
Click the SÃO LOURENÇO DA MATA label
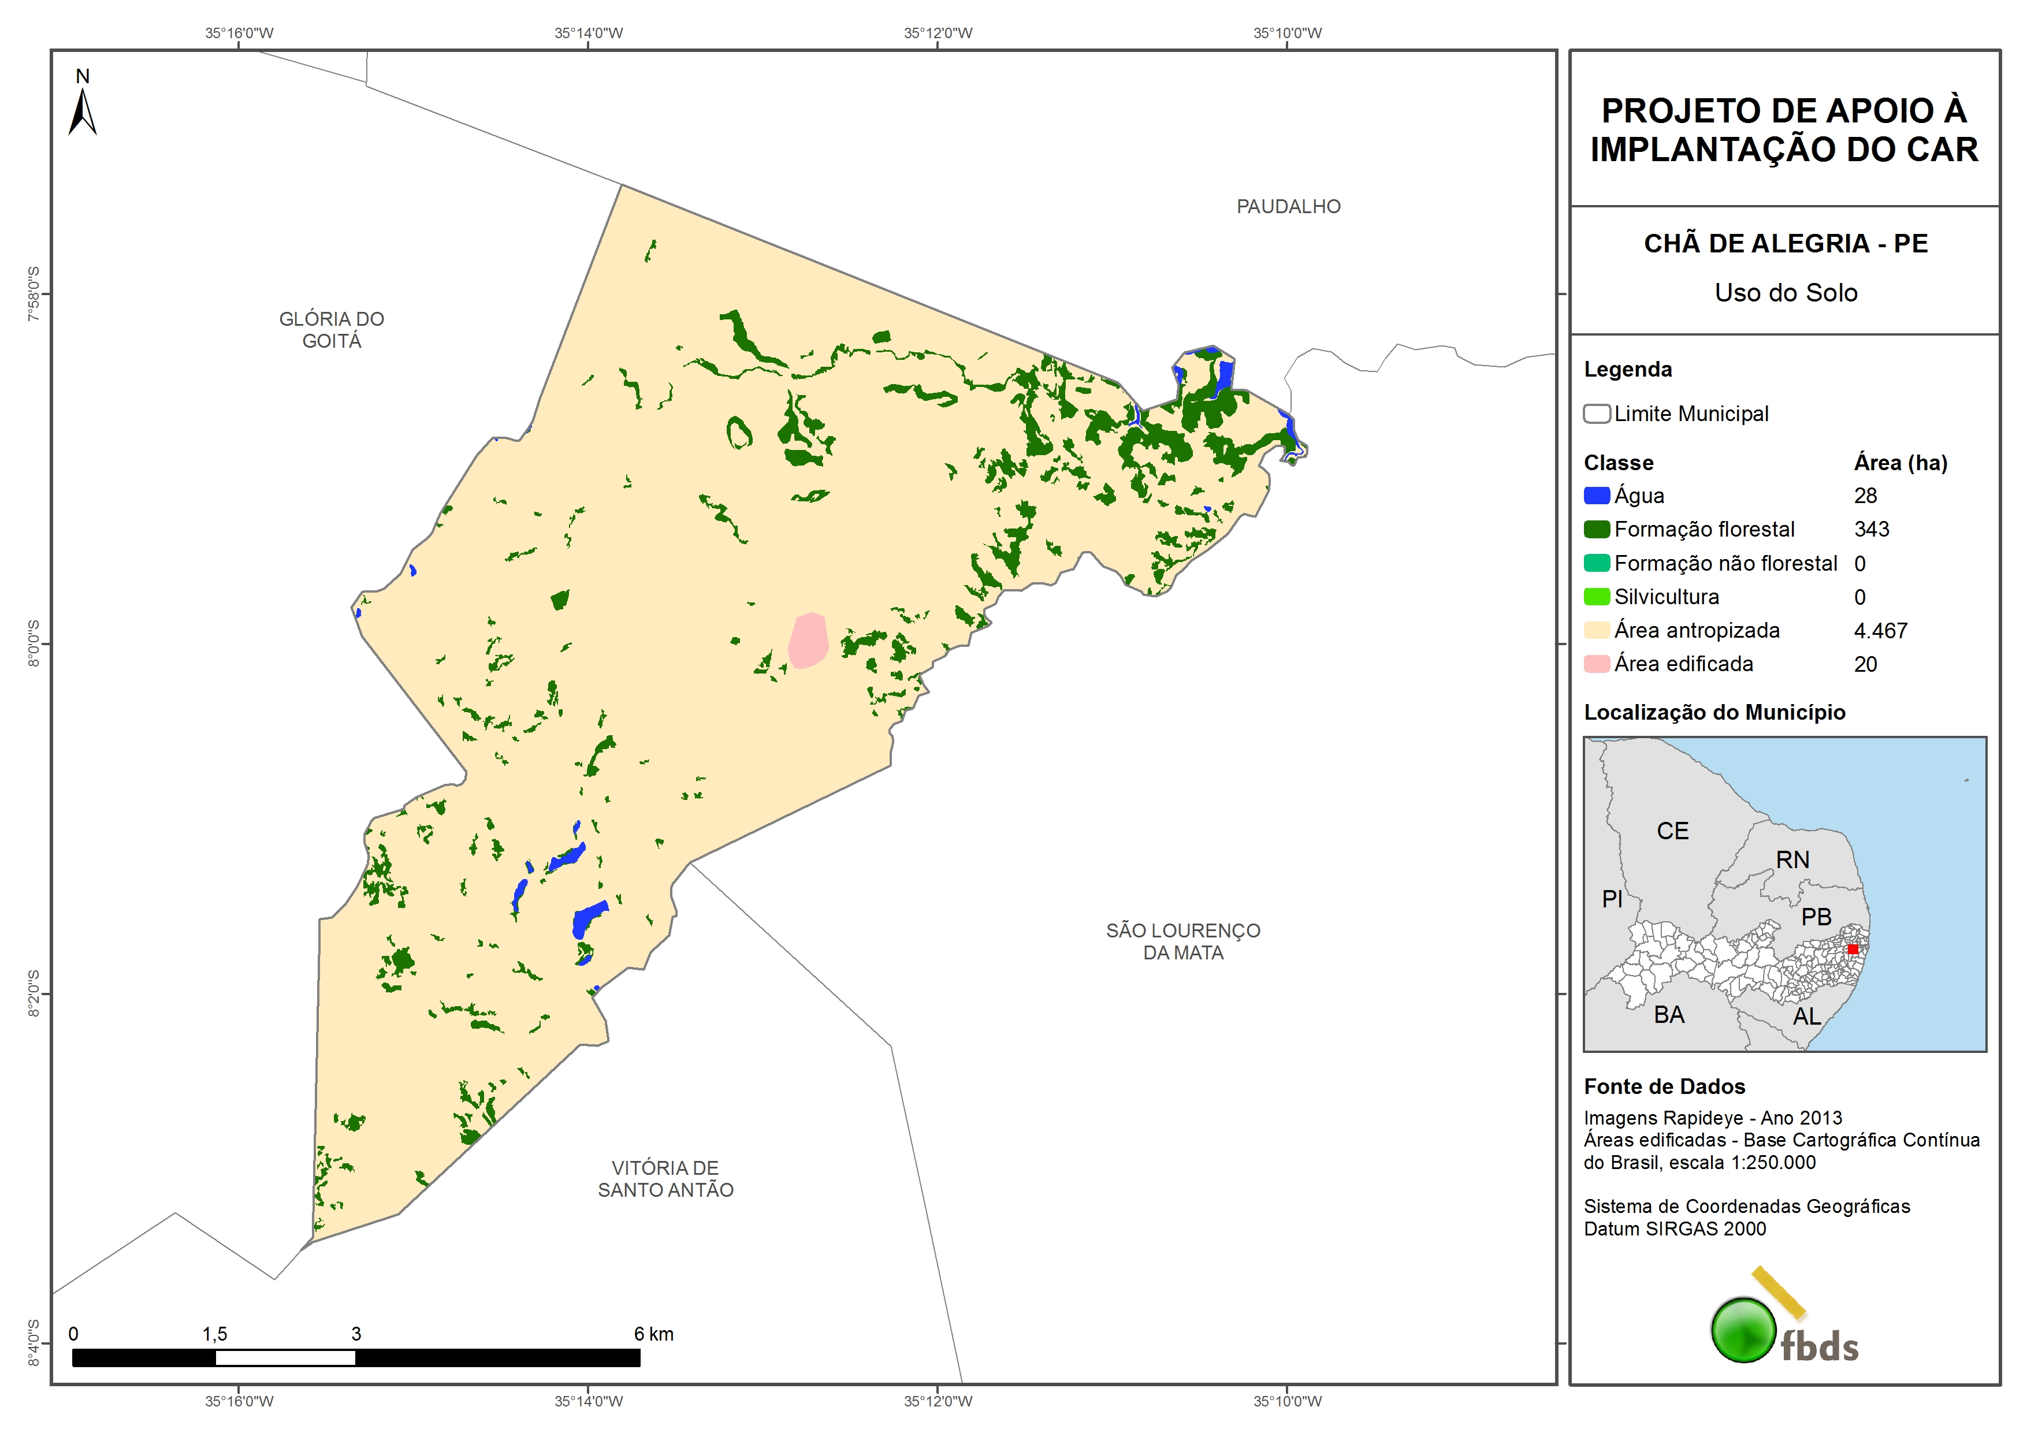1183,941
